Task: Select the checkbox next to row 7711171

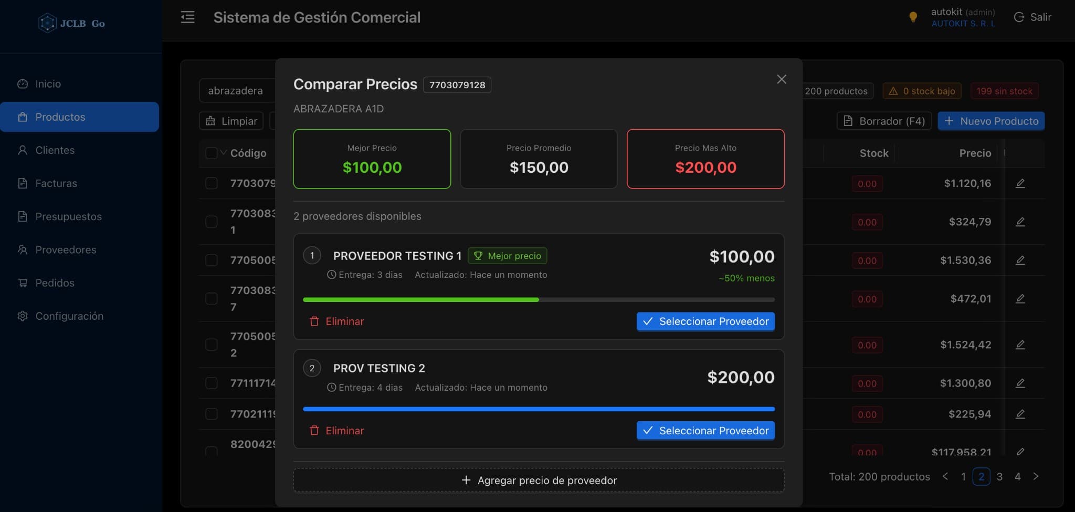Action: [x=212, y=383]
